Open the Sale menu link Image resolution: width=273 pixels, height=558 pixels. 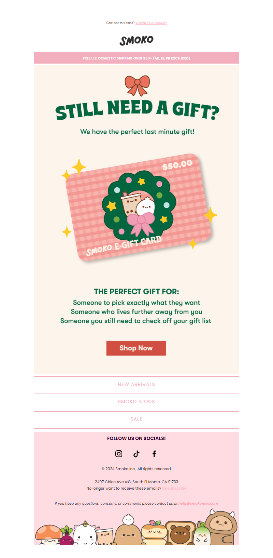pos(136,419)
